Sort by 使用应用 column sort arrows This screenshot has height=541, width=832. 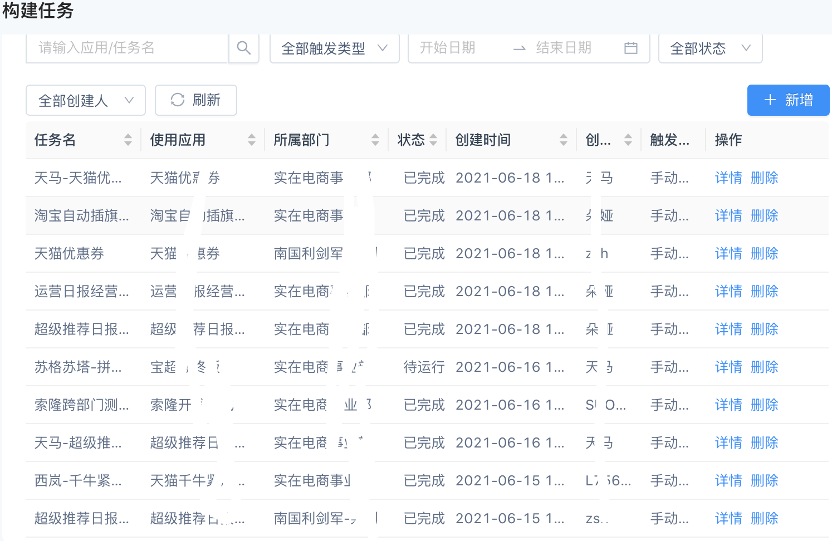[252, 140]
